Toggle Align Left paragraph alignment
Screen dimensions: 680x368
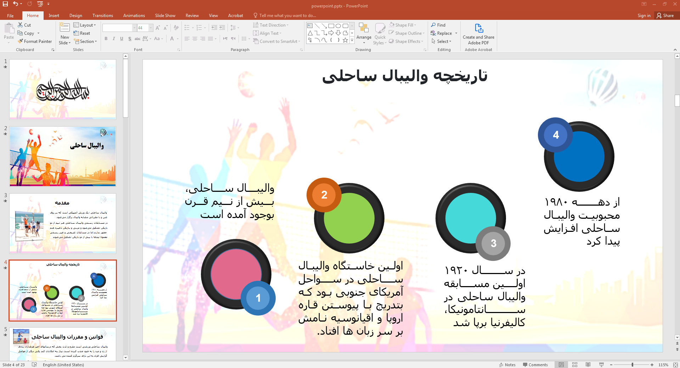click(x=187, y=39)
